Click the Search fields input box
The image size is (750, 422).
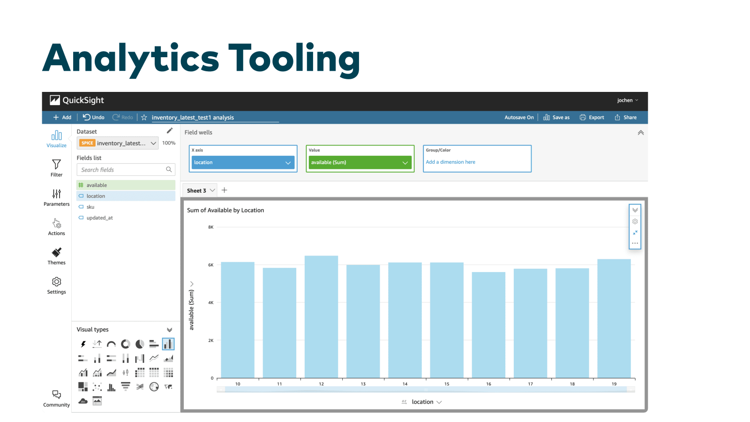[126, 170]
